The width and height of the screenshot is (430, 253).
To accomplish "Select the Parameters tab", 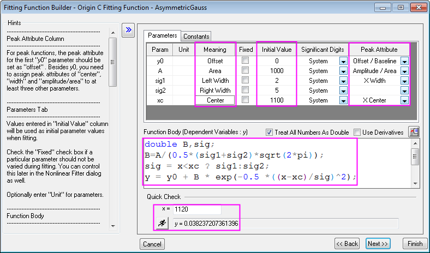I will [163, 35].
